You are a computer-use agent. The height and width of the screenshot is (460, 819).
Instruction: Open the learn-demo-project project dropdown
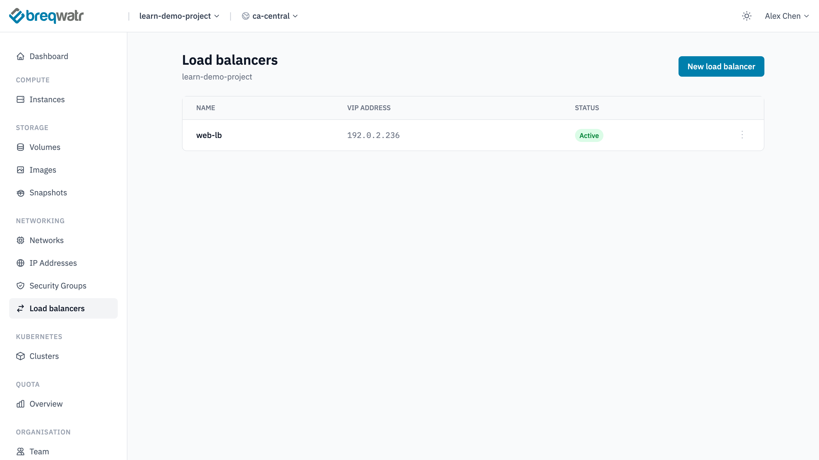click(x=179, y=16)
